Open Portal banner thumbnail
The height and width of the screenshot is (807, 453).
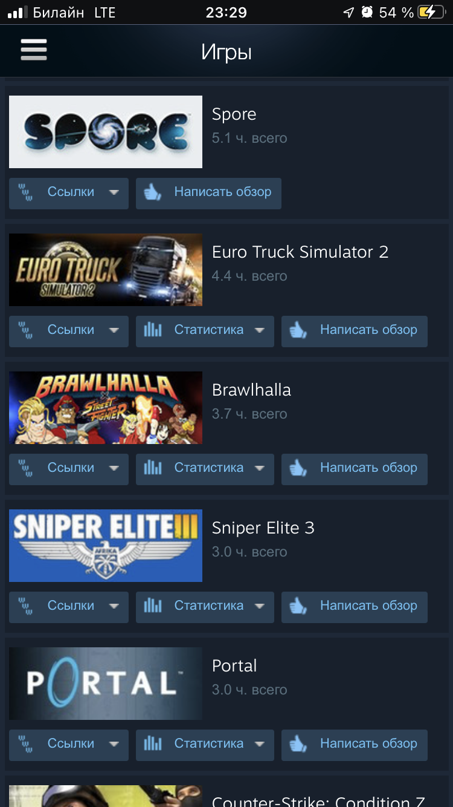tap(106, 684)
